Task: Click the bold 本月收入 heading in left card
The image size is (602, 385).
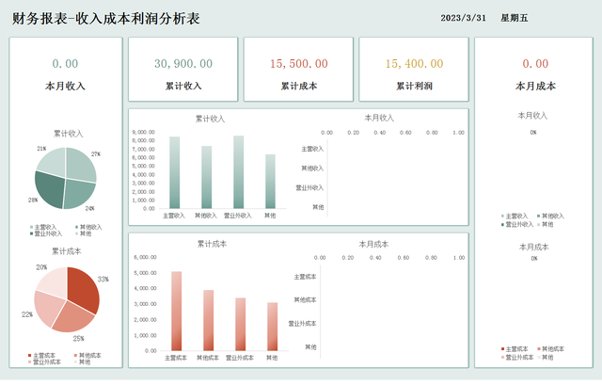Action: (65, 86)
